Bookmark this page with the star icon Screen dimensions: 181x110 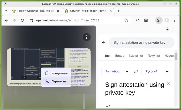[126, 20]
